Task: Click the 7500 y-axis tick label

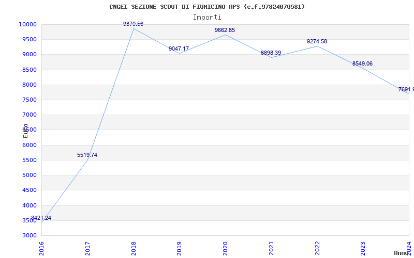Action: (x=29, y=100)
